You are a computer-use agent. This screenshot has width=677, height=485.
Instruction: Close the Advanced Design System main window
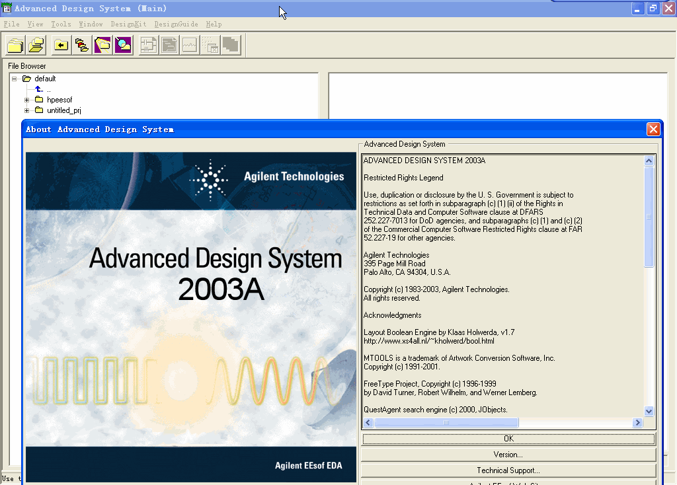[x=669, y=8]
